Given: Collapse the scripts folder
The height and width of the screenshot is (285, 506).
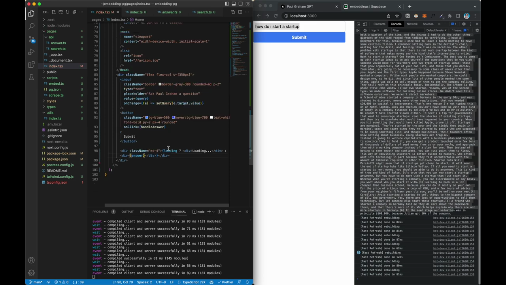Looking at the screenshot, I should 52,78.
